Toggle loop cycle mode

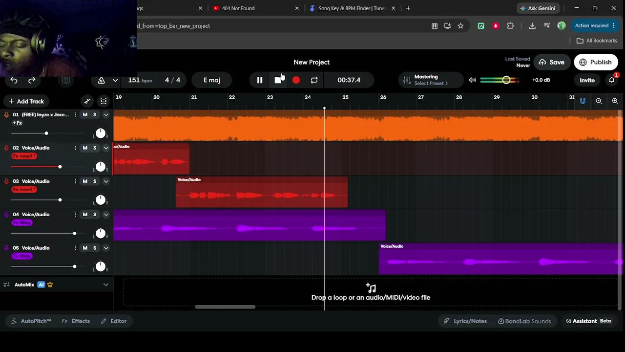[314, 80]
